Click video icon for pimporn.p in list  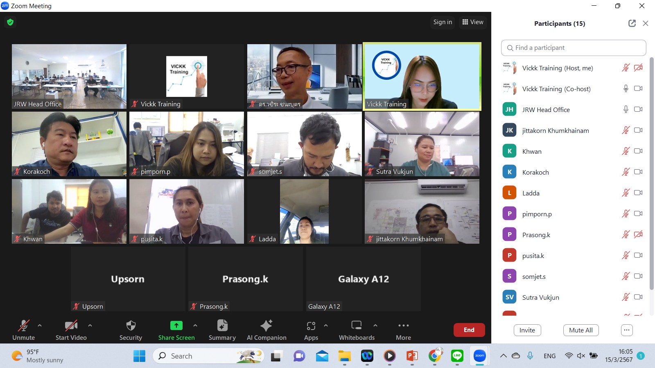point(638,214)
